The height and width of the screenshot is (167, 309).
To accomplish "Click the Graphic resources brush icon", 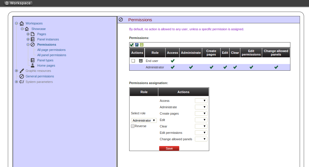I will (x=22, y=71).
